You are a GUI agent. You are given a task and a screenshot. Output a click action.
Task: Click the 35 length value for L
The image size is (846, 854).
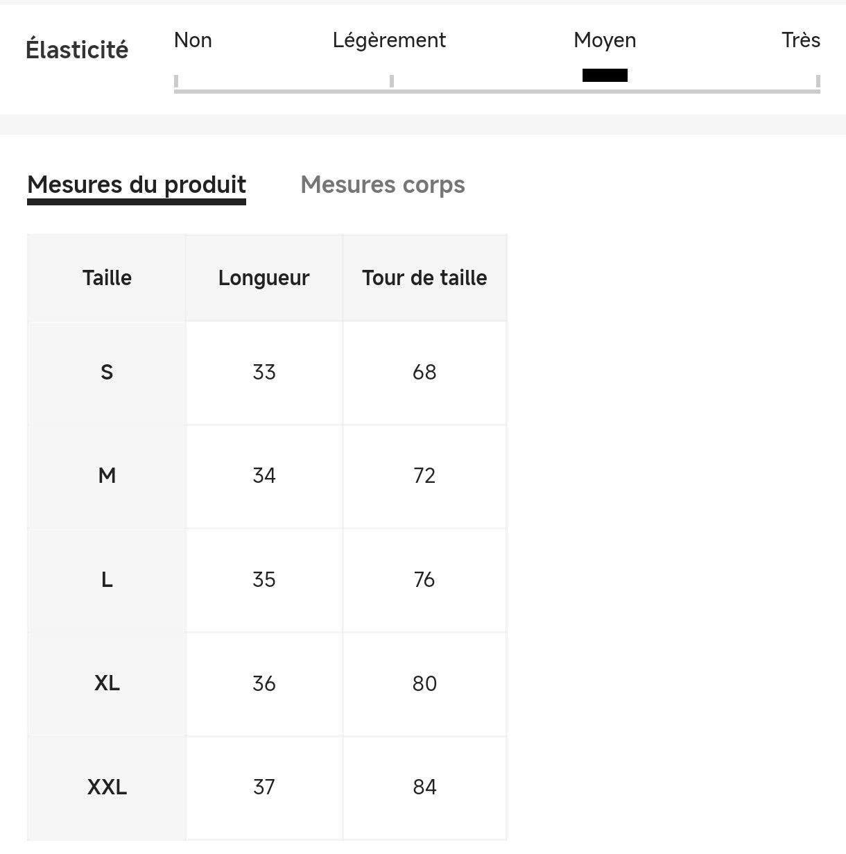tap(264, 580)
